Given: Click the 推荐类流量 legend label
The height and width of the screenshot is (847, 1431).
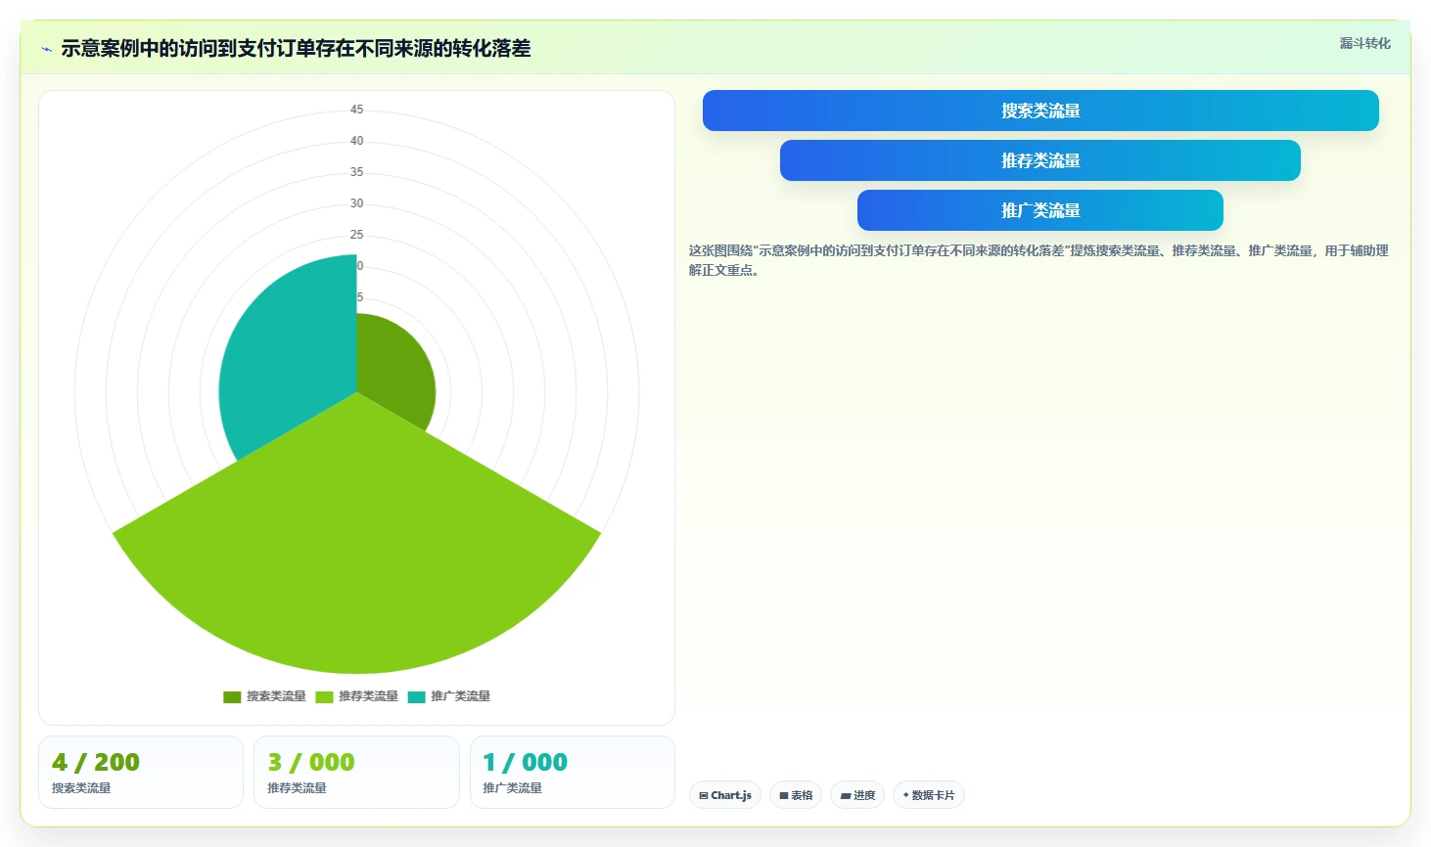Looking at the screenshot, I should tap(368, 696).
